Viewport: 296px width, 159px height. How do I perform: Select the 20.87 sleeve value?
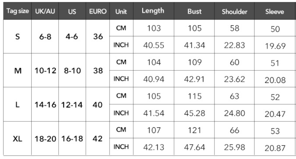point(275,148)
